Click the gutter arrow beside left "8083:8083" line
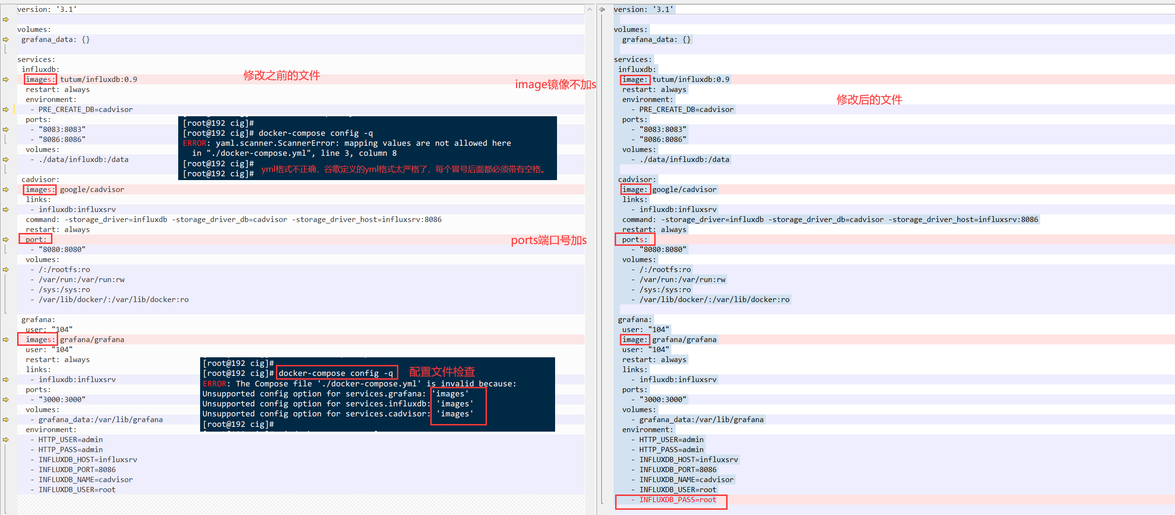The image size is (1175, 515). click(6, 130)
